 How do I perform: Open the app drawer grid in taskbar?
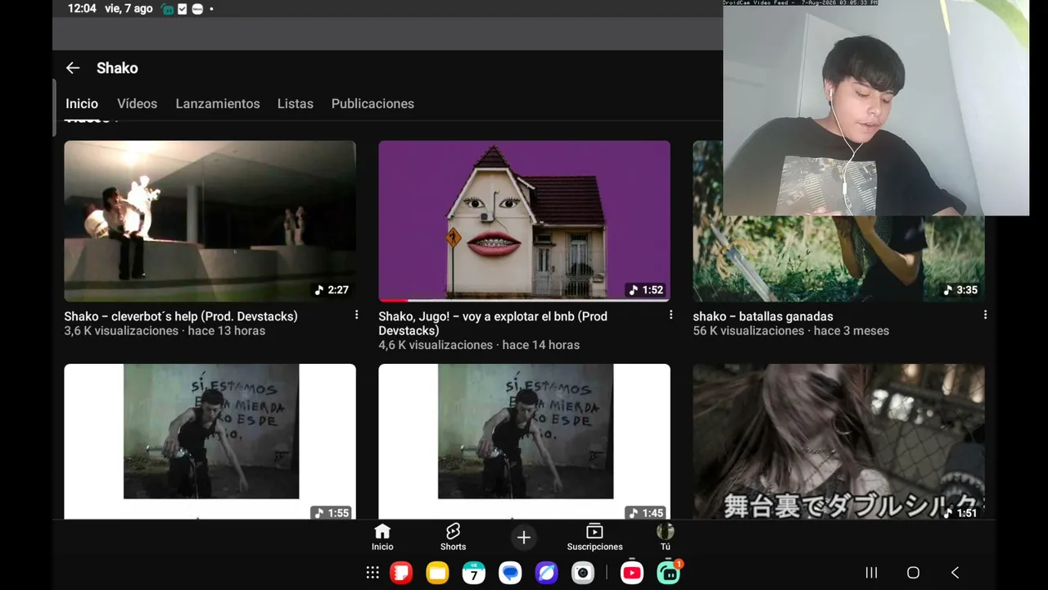tap(373, 573)
